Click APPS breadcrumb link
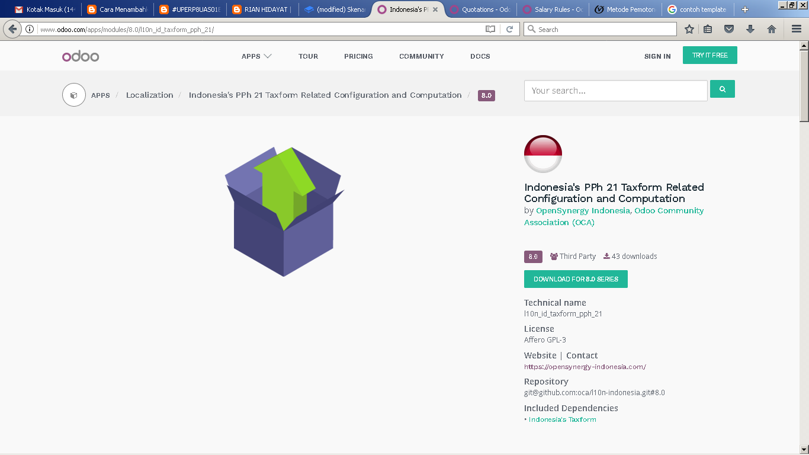 click(101, 95)
